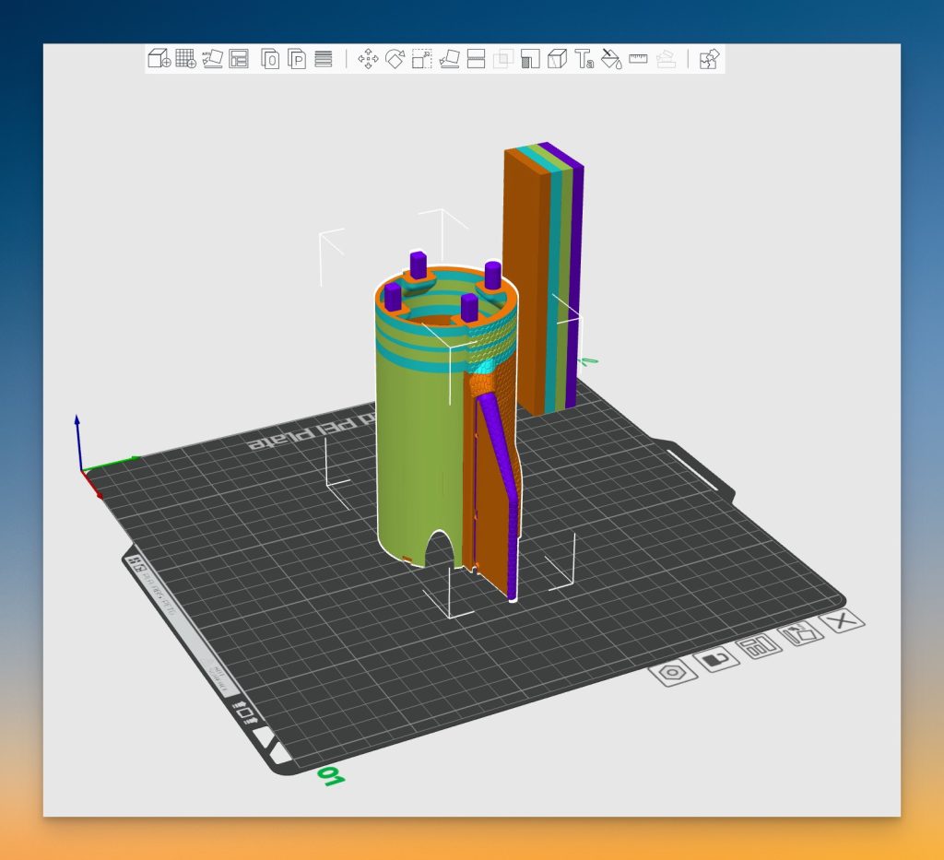Split the model to objects
Image resolution: width=944 pixels, height=860 pixels.
270,59
